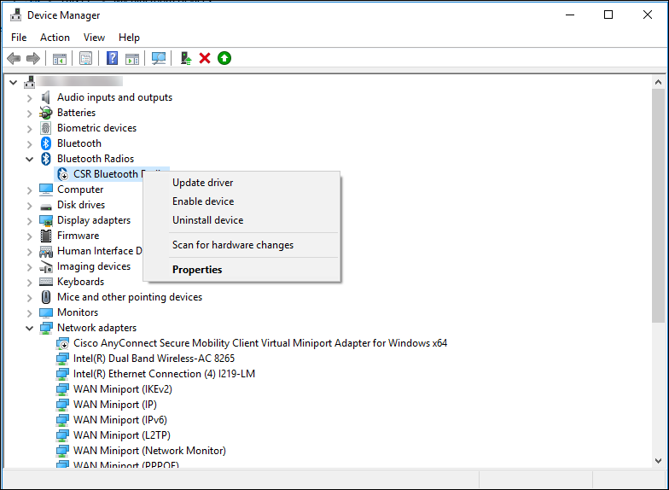
Task: Open the View menu in menu bar
Action: (94, 38)
